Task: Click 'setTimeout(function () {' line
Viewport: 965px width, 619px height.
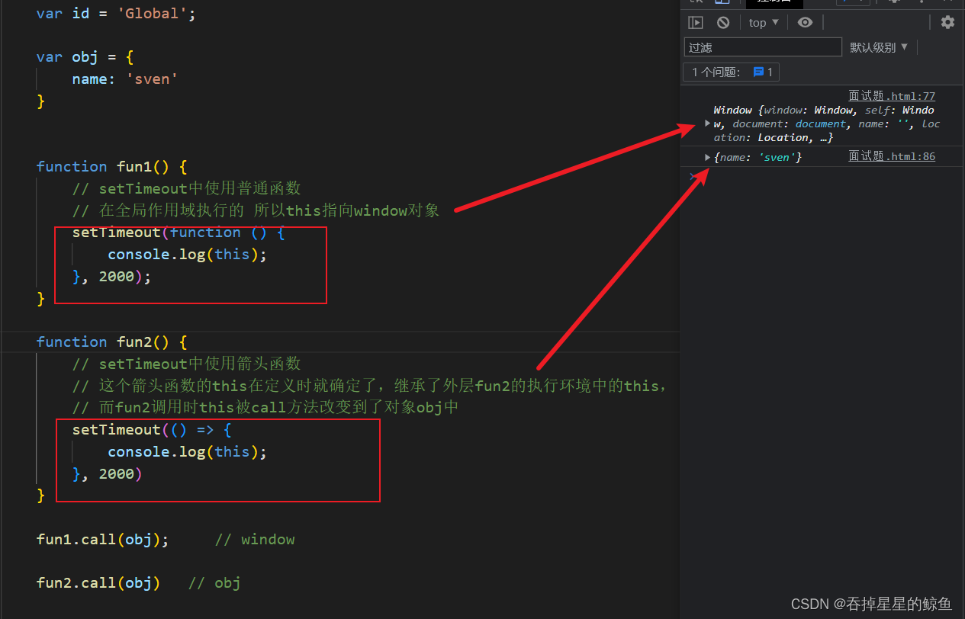Action: [179, 233]
